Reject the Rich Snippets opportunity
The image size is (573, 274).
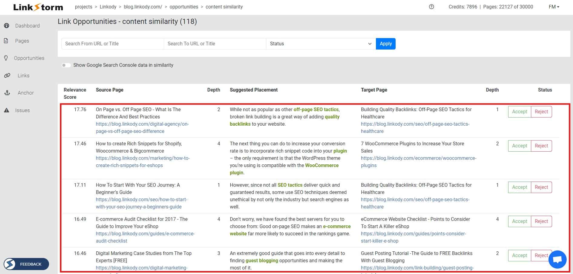541,146
